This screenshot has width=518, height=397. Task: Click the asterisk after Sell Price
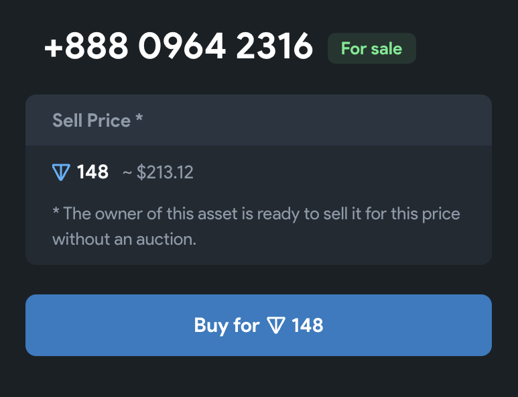point(139,117)
